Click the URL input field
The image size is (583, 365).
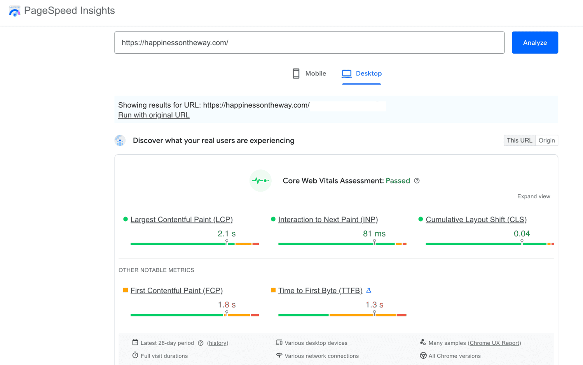tap(309, 43)
